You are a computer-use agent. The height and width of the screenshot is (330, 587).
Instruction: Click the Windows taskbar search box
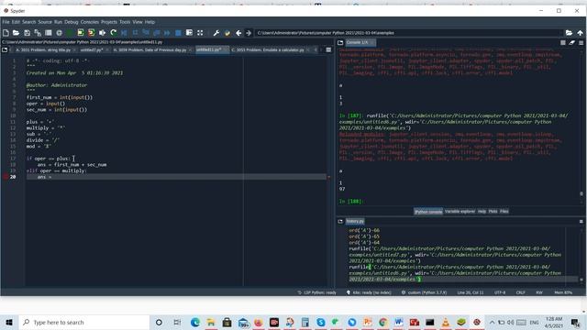click(84, 322)
